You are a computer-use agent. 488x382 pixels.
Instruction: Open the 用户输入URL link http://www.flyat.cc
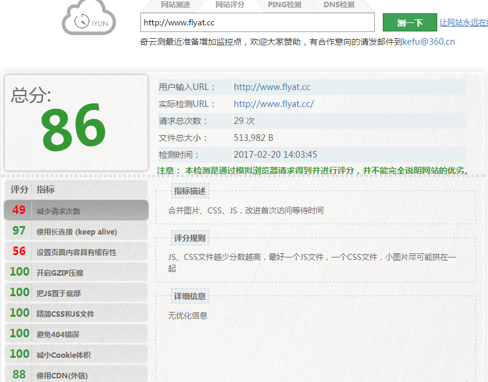click(x=272, y=87)
